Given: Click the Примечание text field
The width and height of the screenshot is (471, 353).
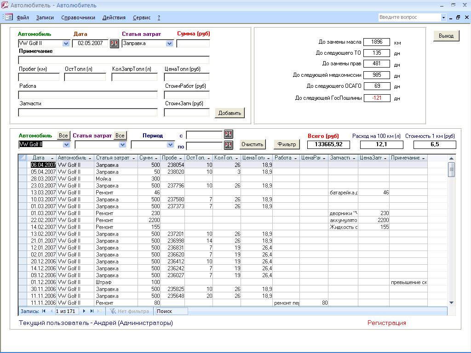Looking at the screenshot, I should click(x=114, y=60).
